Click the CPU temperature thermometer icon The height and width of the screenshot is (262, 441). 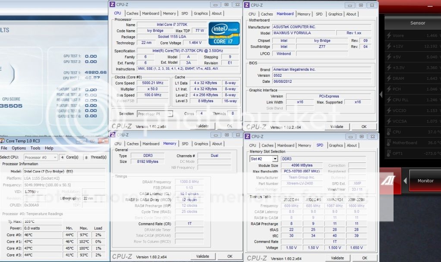pyautogui.click(x=389, y=132)
